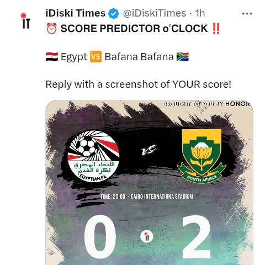
Task: Click the SCORE PREDICTOR o'CLOCK headline text
Action: (134, 29)
